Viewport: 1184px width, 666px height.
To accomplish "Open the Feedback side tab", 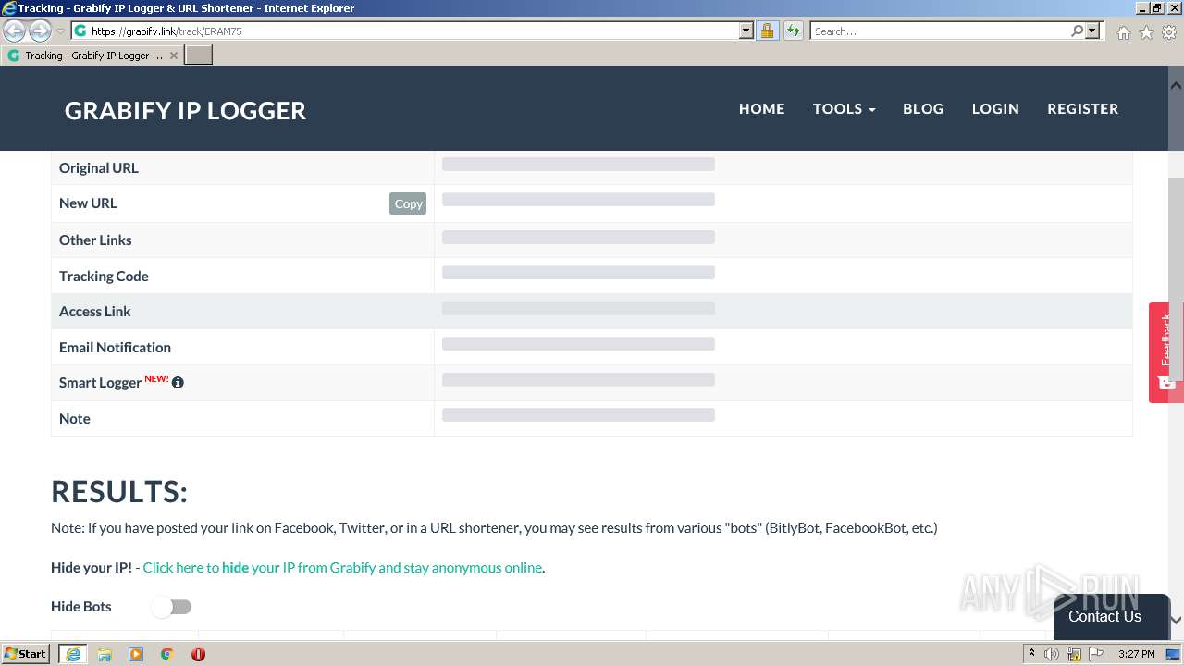I will 1165,352.
